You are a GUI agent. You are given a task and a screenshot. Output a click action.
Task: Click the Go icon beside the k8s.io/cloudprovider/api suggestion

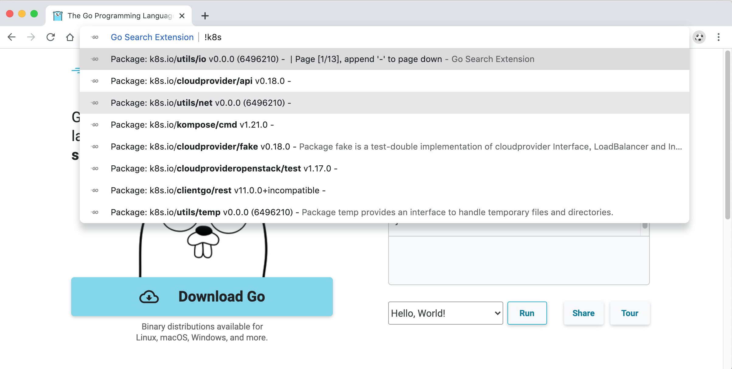(x=95, y=81)
